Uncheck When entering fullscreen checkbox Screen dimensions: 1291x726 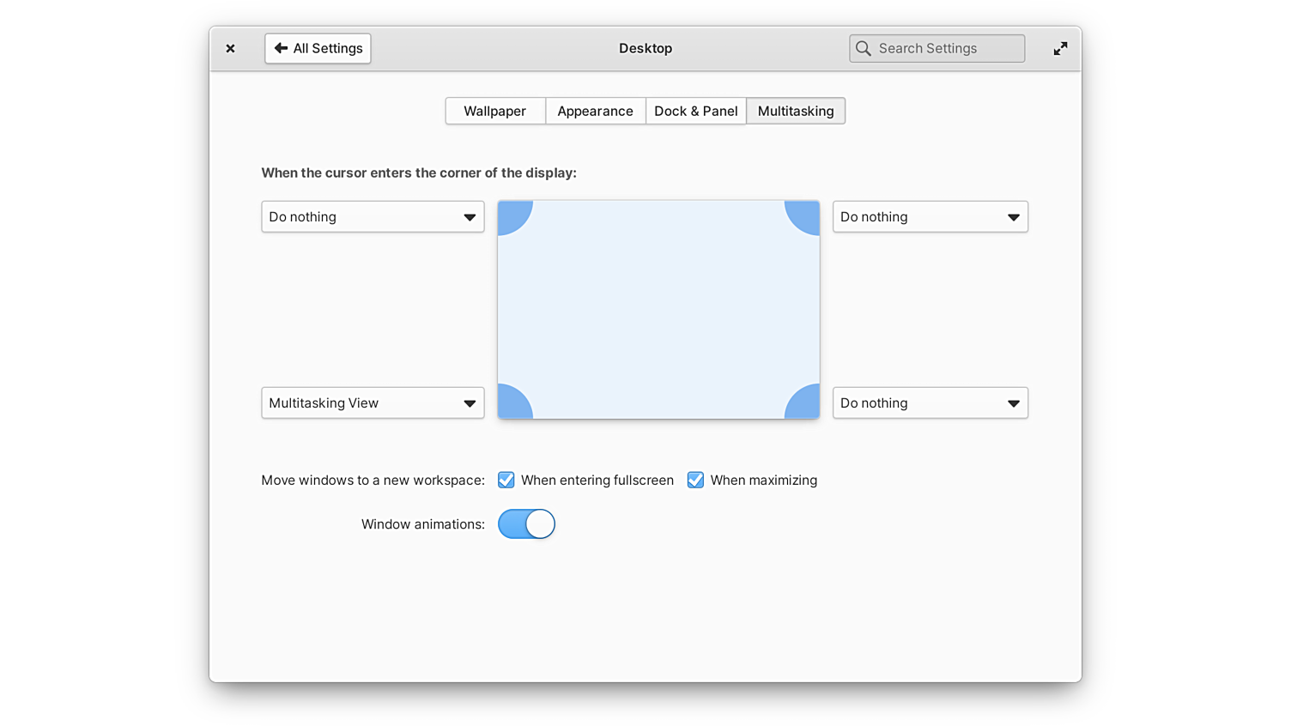coord(506,481)
